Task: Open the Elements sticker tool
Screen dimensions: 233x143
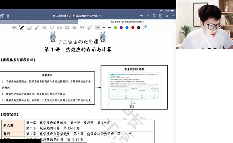Action: point(59,28)
